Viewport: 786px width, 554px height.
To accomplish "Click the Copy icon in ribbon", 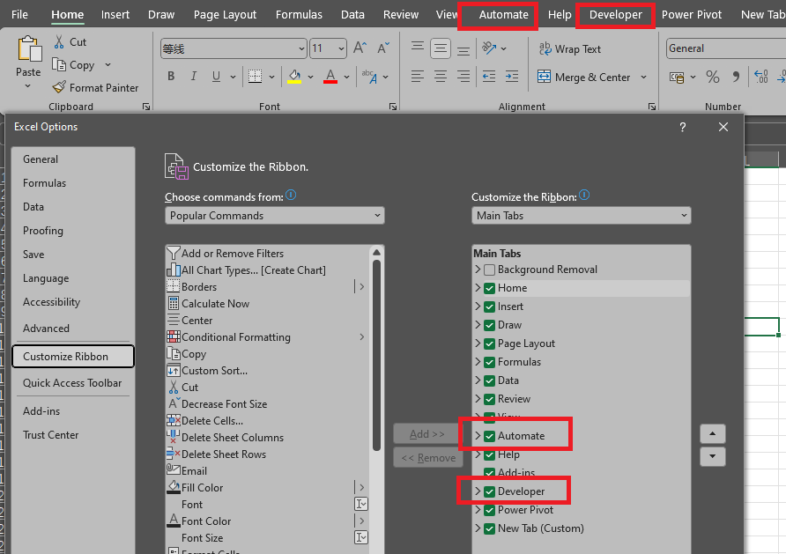I will [x=59, y=64].
